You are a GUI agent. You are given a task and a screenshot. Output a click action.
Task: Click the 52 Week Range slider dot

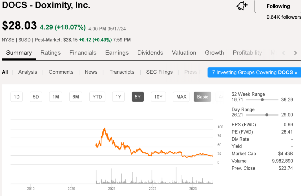click(x=262, y=100)
